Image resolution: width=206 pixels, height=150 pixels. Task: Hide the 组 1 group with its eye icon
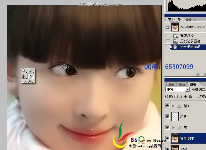(x=167, y=106)
